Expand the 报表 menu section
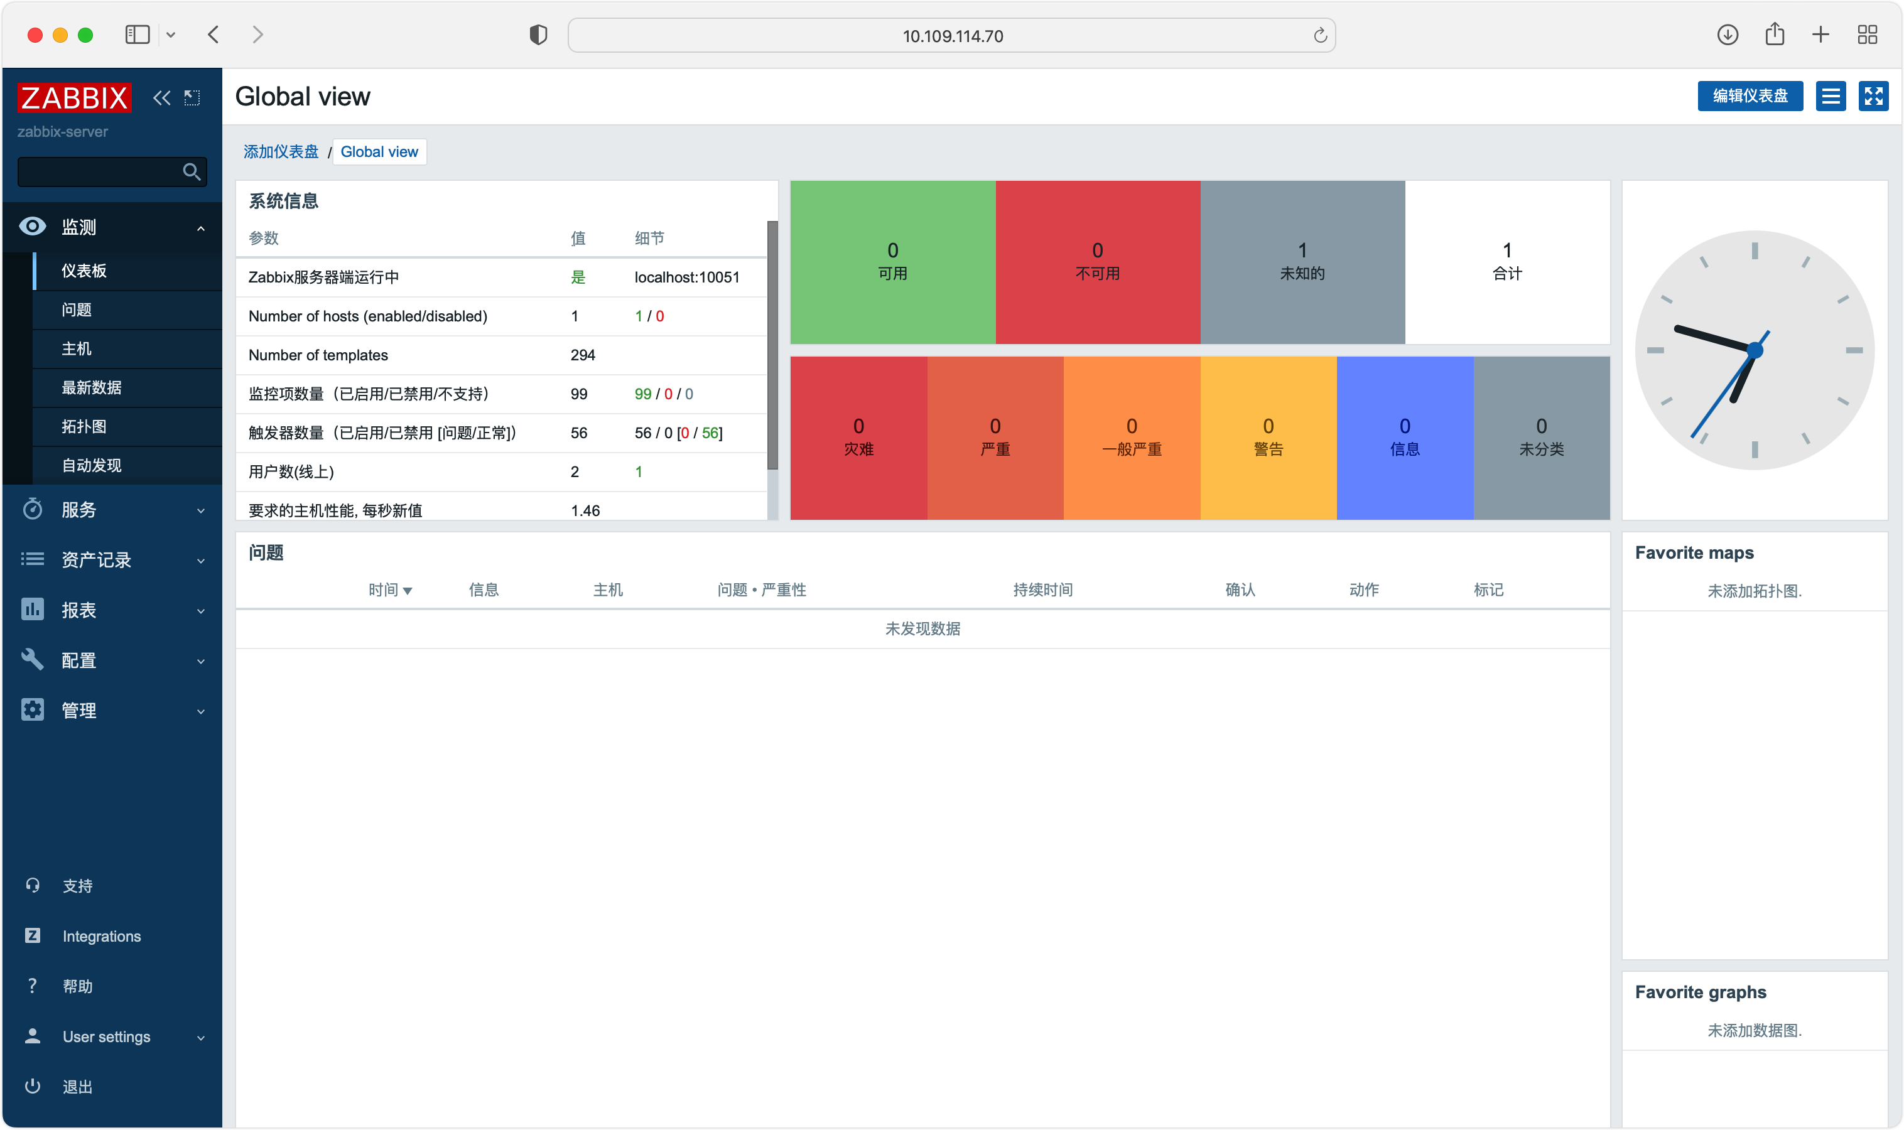 pos(200,611)
